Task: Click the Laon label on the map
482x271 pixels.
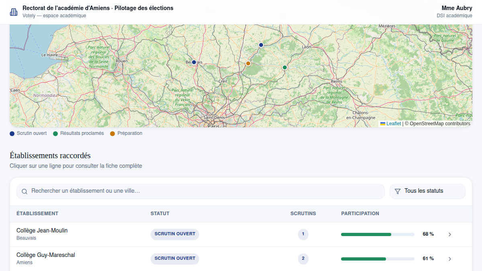Action: coord(306,47)
